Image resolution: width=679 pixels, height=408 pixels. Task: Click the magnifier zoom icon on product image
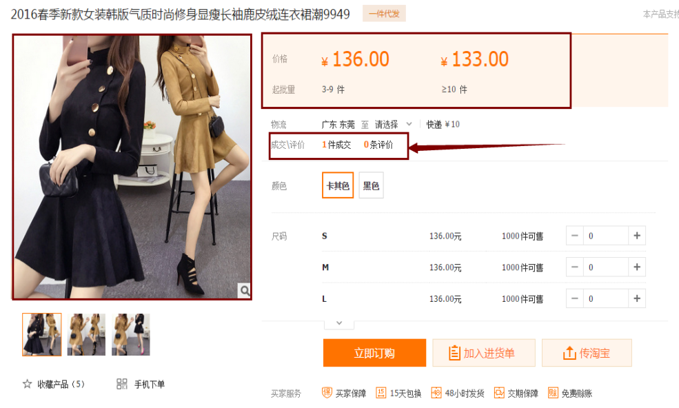[245, 291]
